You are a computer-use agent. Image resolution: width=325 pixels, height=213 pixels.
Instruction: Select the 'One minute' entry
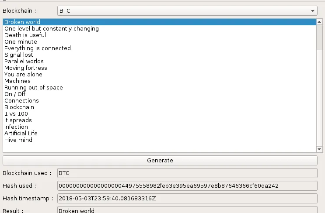pos(160,42)
